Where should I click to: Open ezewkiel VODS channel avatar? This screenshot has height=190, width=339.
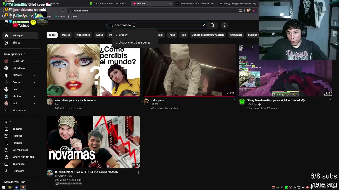tap(50, 173)
